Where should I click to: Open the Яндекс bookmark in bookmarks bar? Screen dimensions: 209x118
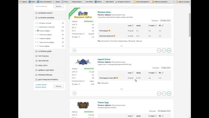click(x=57, y=2)
